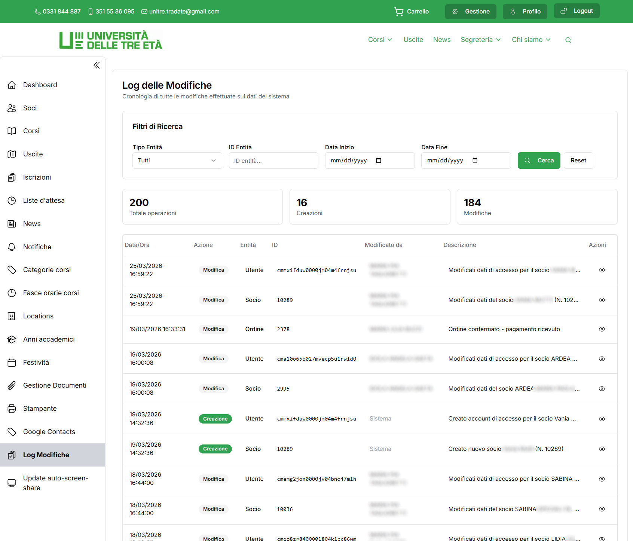Open the Tipo Entità dropdown
Screen dimensions: 633x541
[177, 161]
